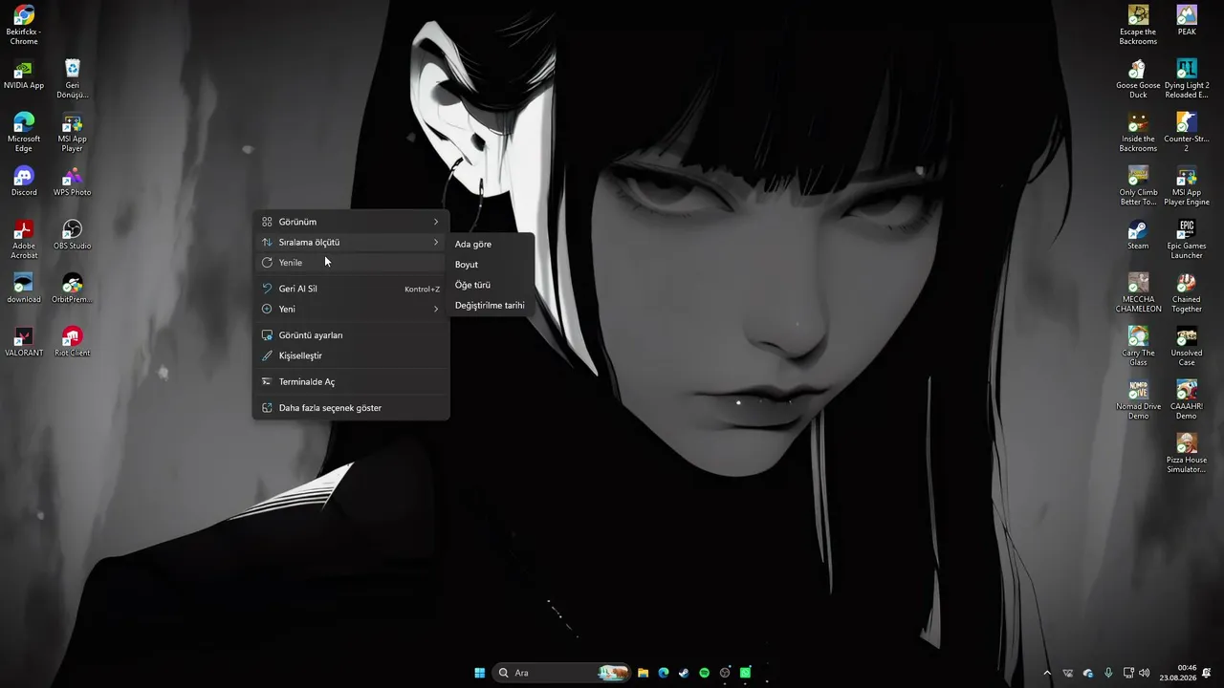
Task: Open the Windows Start menu
Action: tap(479, 673)
